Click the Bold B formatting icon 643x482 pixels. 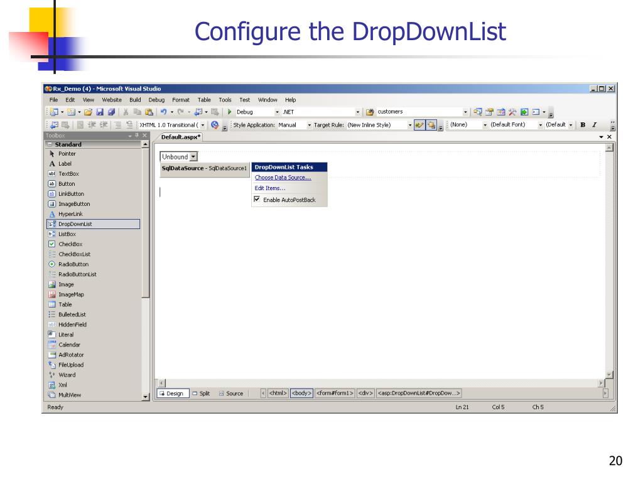coord(583,125)
